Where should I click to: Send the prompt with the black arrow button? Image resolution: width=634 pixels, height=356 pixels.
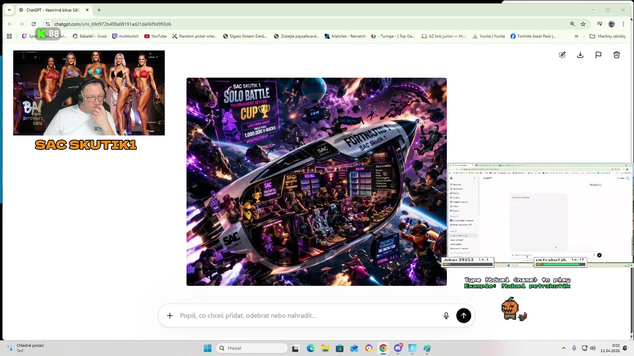464,315
